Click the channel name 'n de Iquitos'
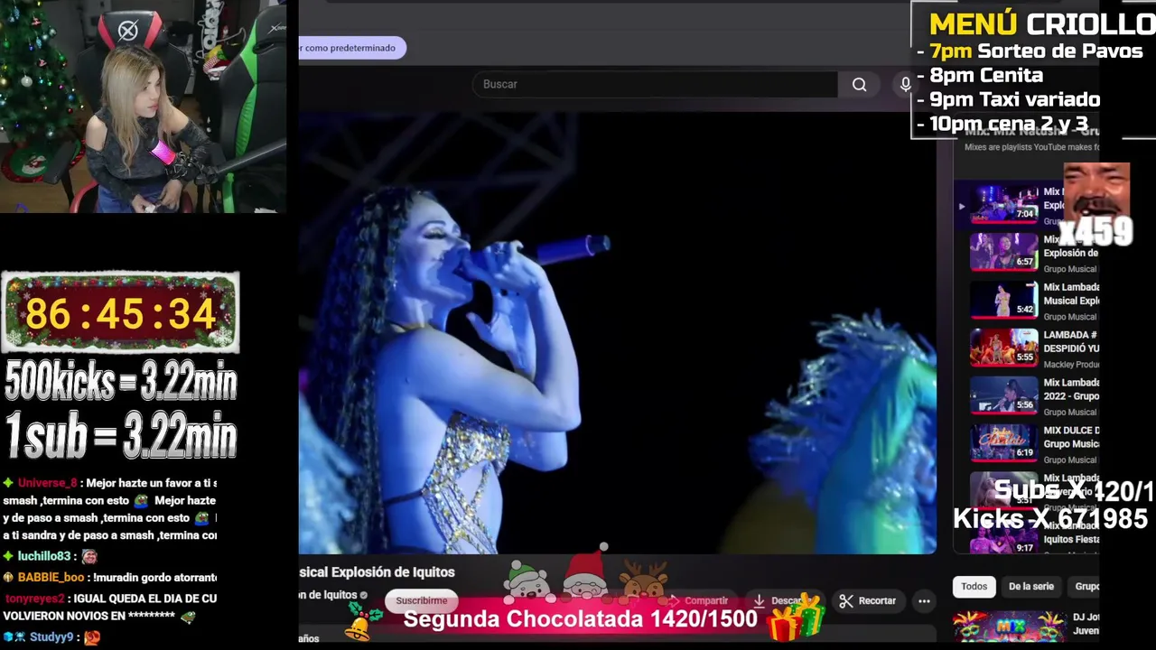 pos(328,595)
